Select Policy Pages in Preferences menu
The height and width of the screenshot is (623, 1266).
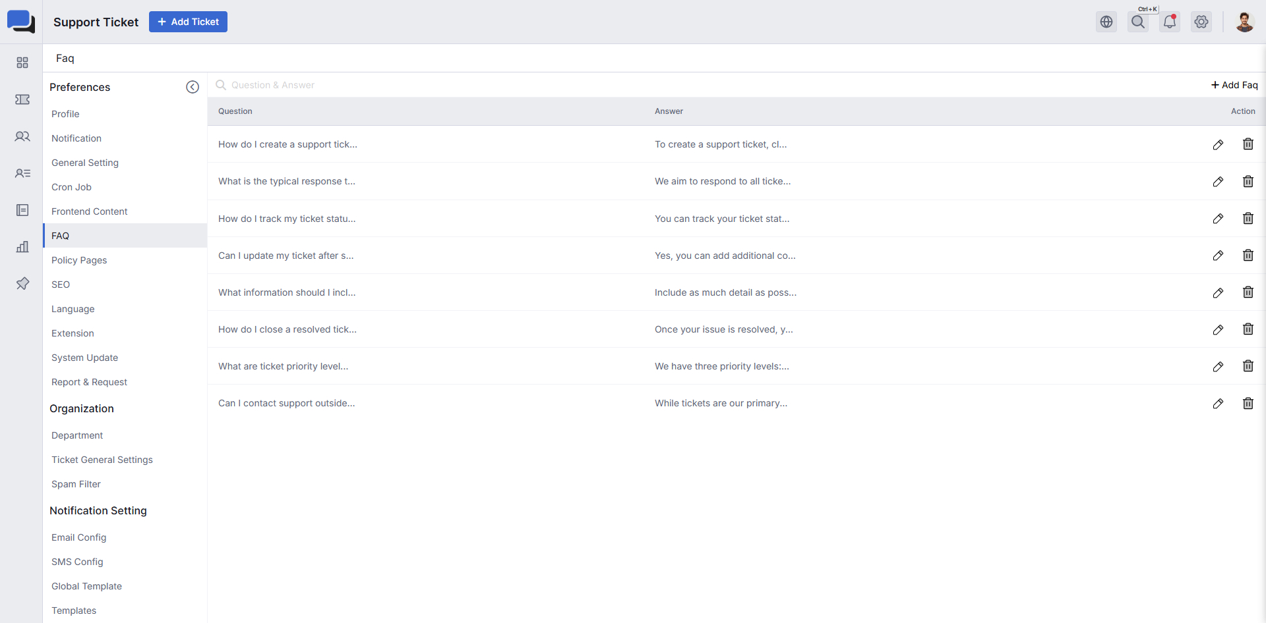79,260
